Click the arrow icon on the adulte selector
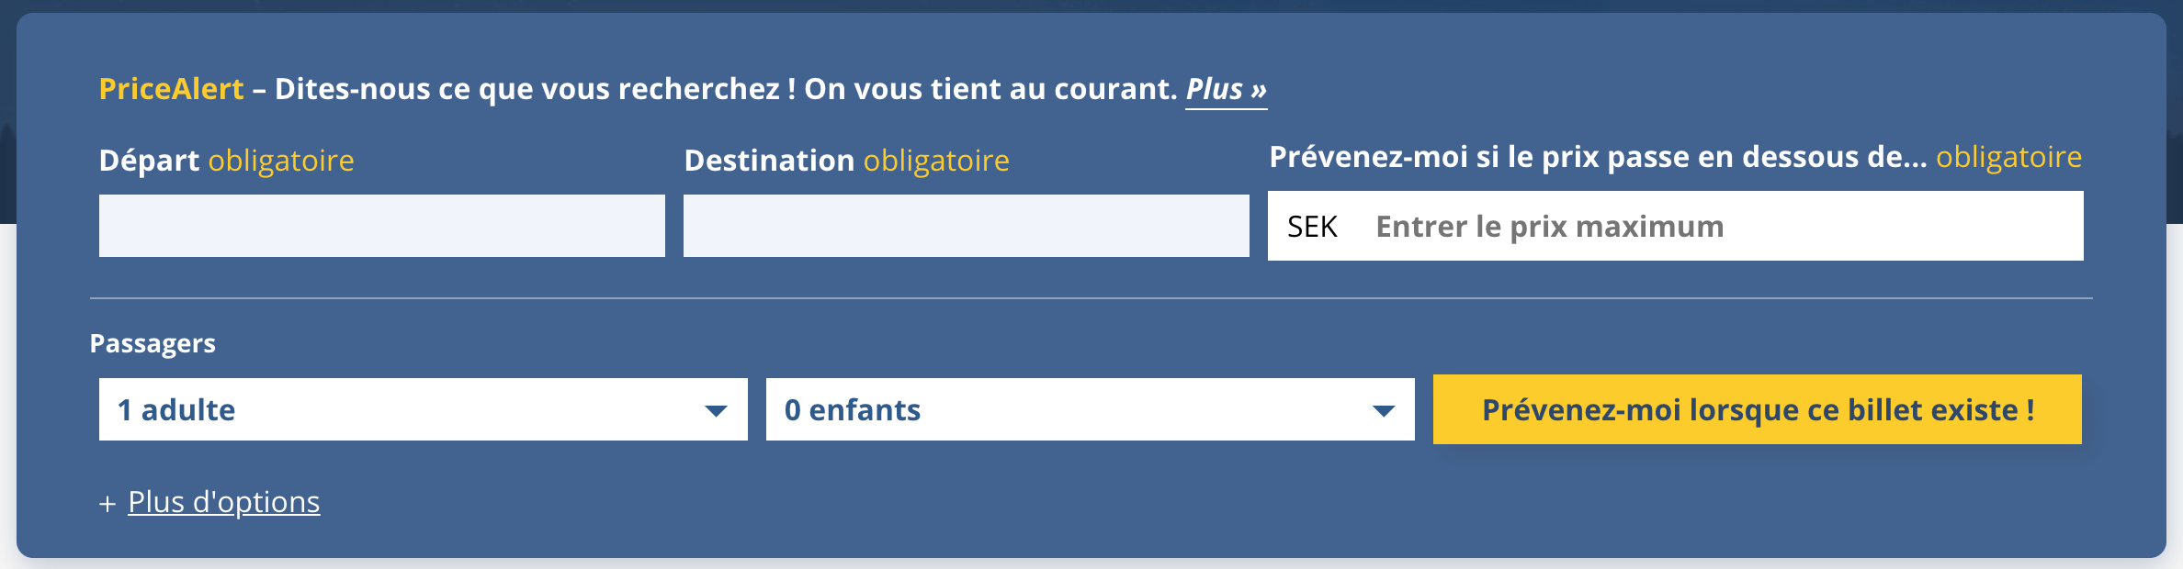The height and width of the screenshot is (569, 2183). click(716, 410)
